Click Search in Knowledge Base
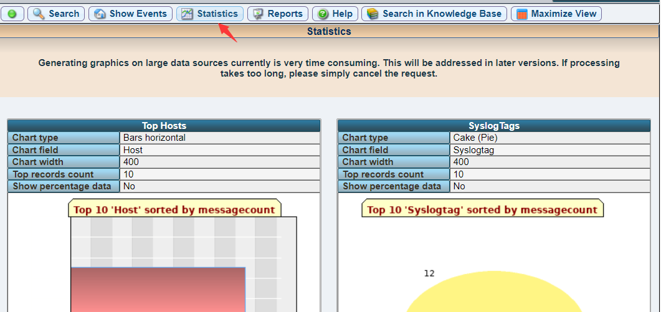The image size is (661, 312). tap(434, 14)
